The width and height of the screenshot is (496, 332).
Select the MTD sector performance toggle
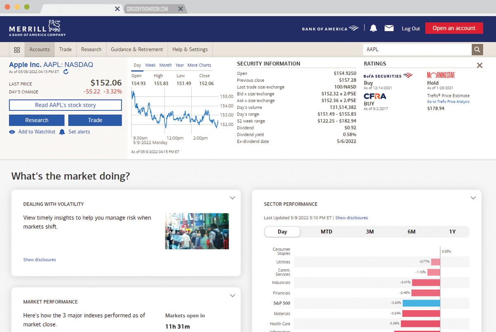click(x=327, y=232)
